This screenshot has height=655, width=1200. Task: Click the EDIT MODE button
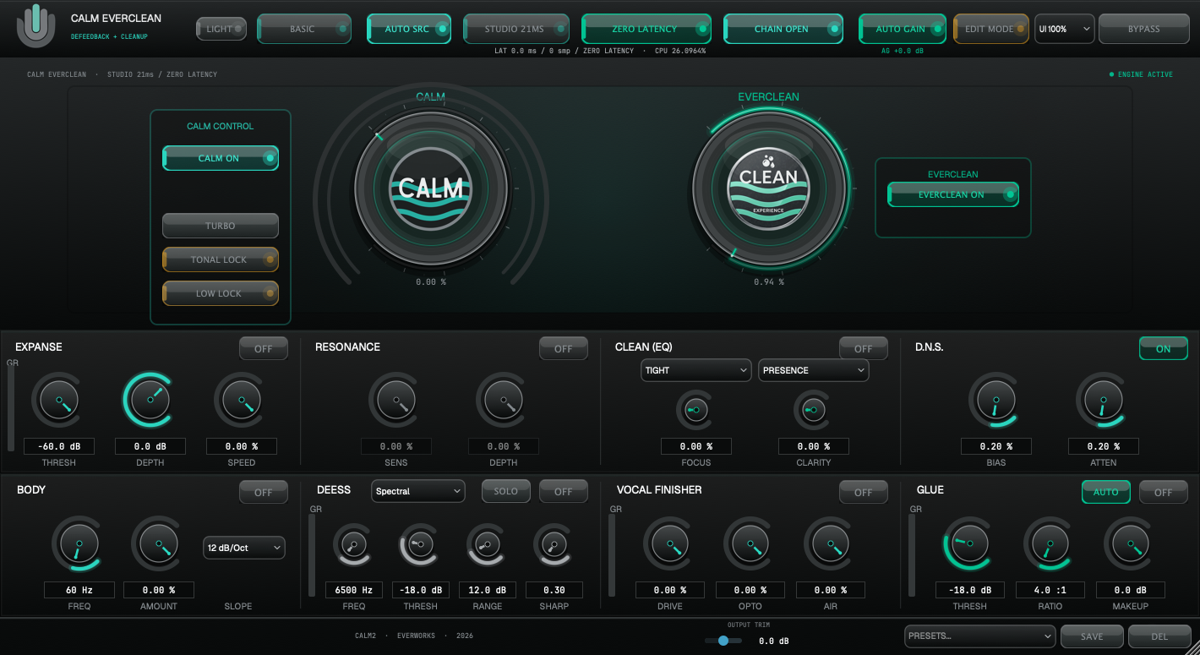pyautogui.click(x=991, y=29)
